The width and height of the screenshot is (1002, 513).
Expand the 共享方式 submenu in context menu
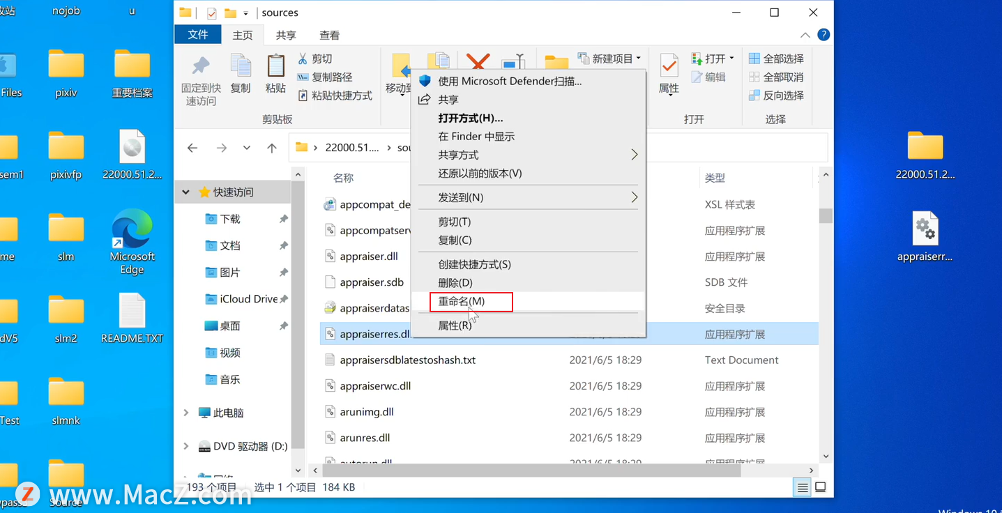click(528, 155)
